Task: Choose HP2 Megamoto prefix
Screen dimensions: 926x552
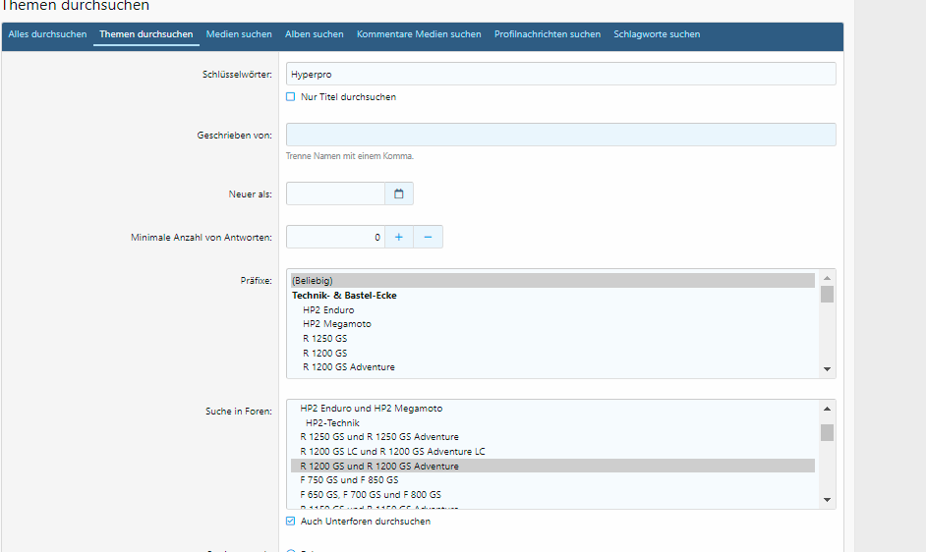Action: tap(552, 324)
